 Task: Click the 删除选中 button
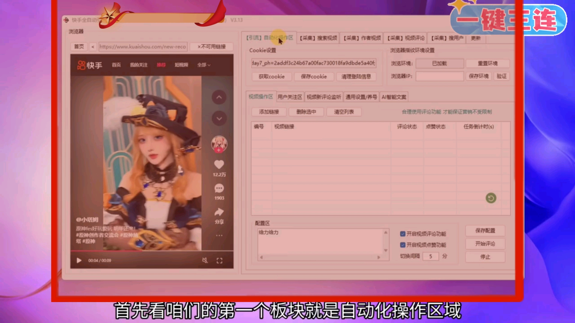[x=306, y=112]
